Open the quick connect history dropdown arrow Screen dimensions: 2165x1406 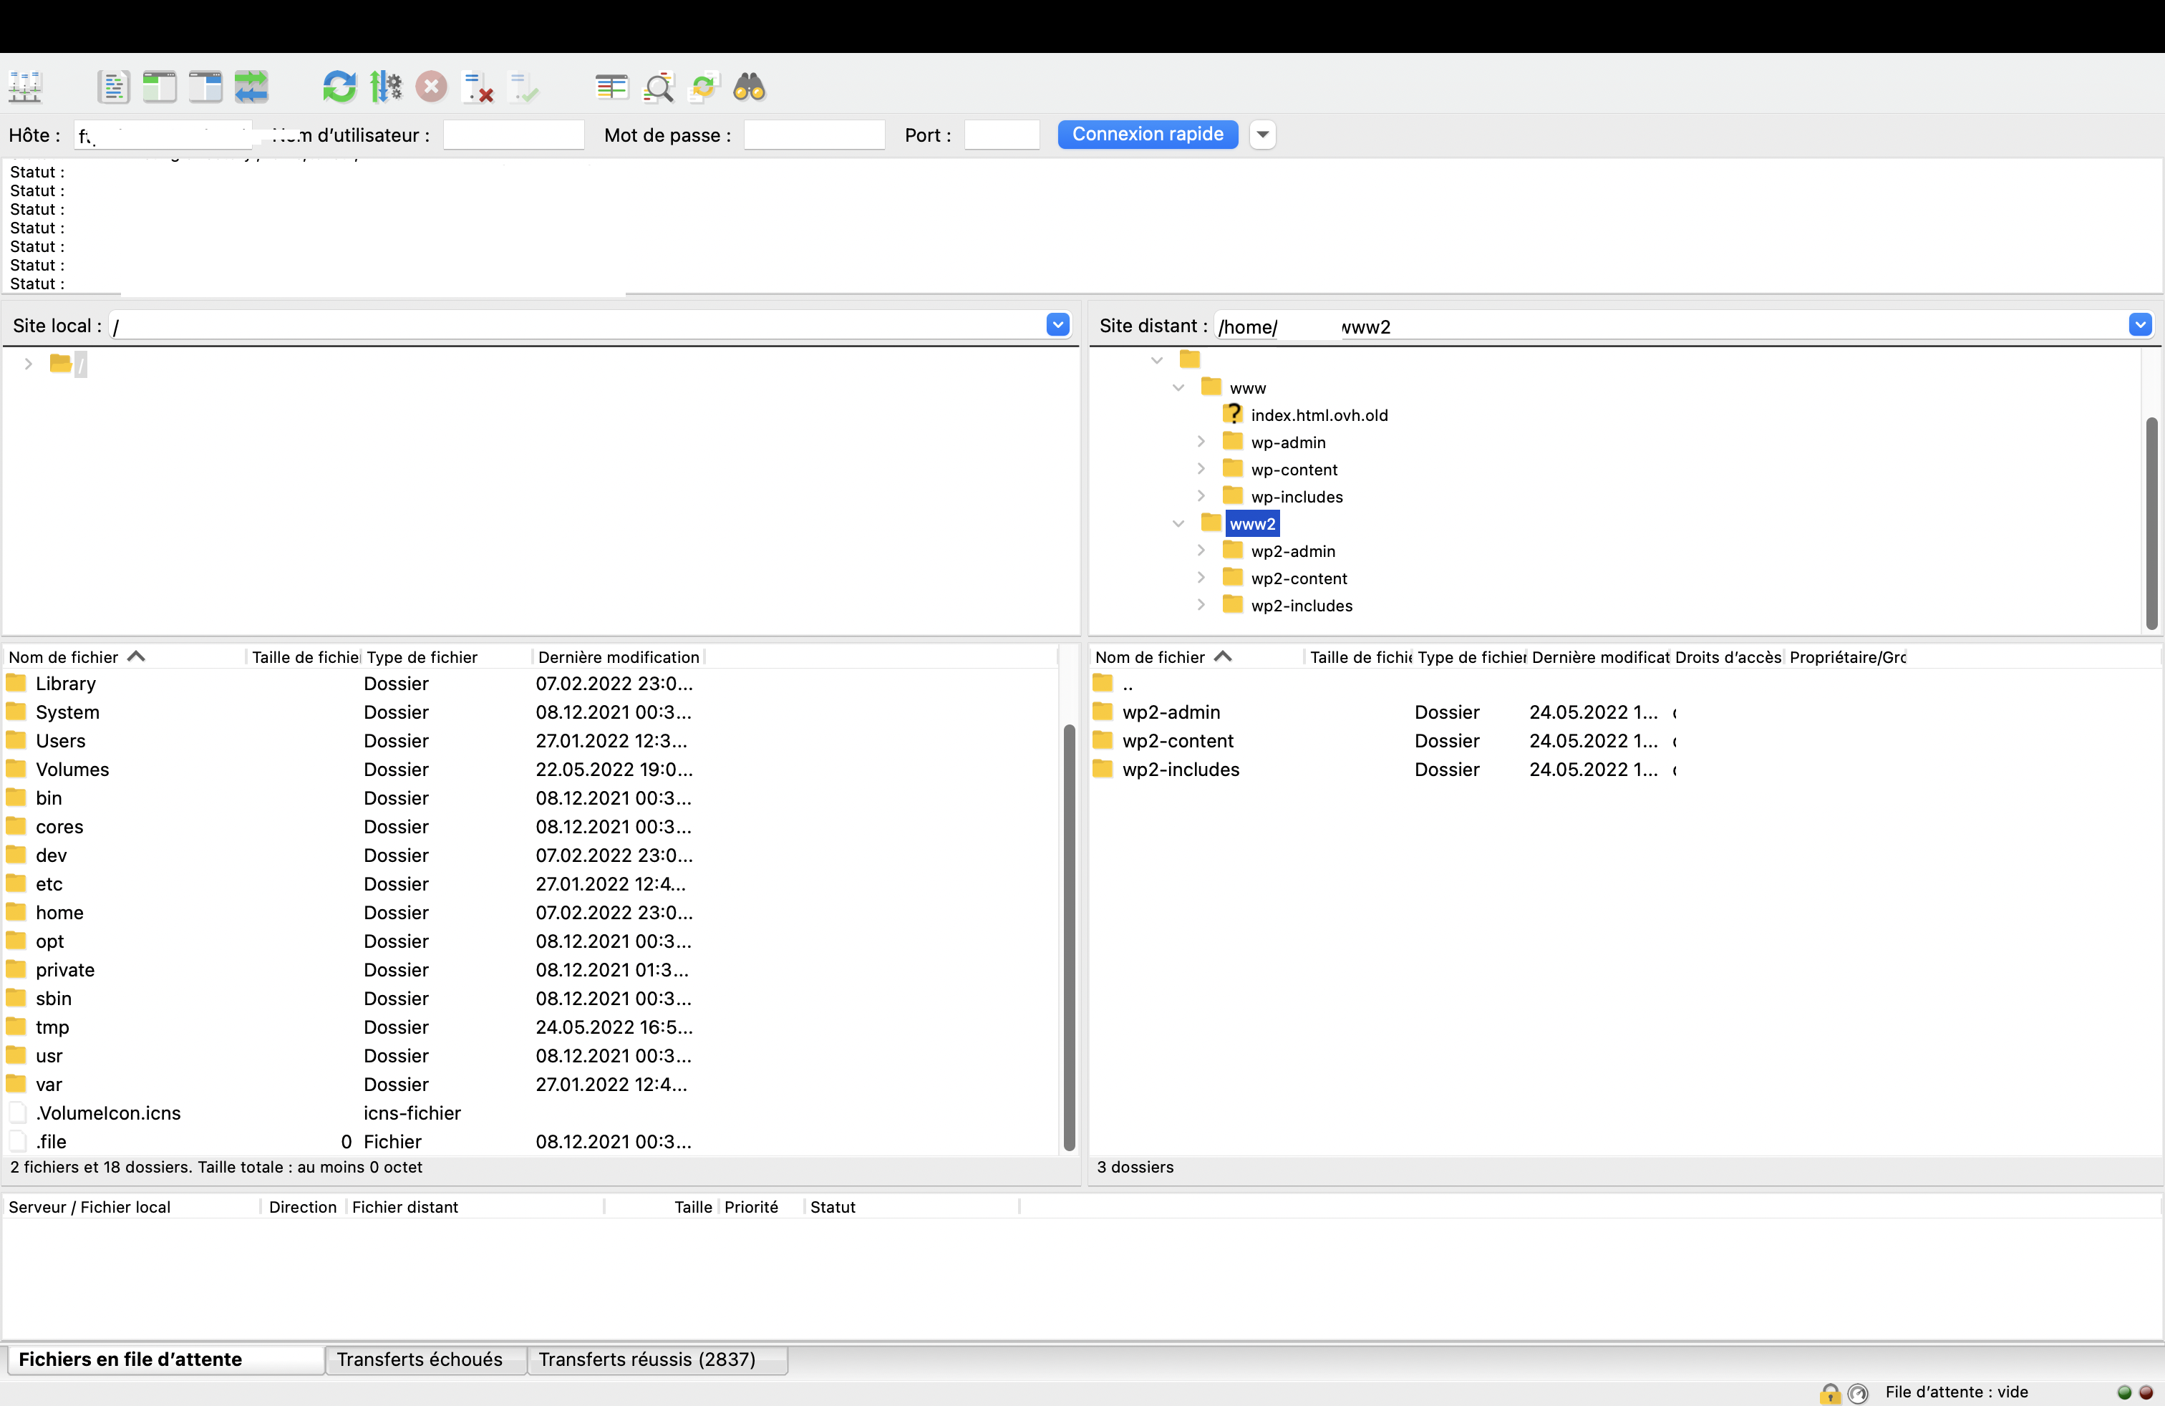pyautogui.click(x=1261, y=135)
